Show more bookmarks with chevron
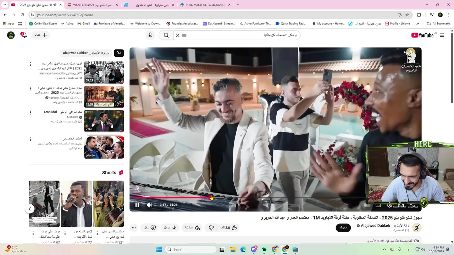 pyautogui.click(x=417, y=24)
